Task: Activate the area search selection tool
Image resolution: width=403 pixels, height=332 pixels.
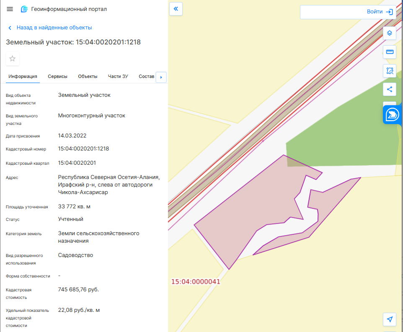Action: tap(389, 71)
